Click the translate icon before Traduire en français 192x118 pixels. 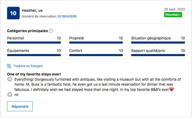(x=9, y=66)
